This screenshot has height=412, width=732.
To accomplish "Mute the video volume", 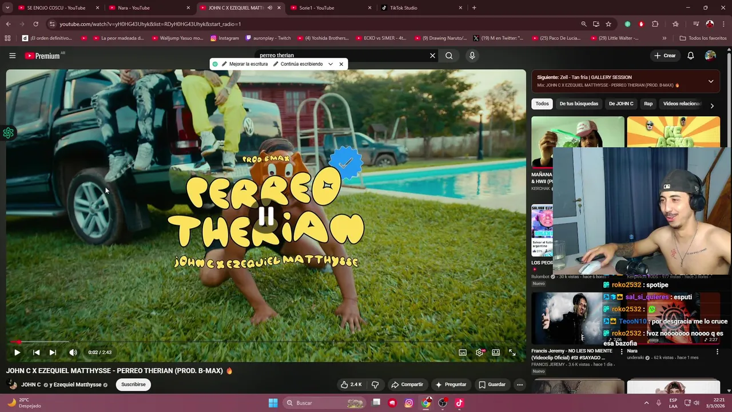I will click(x=73, y=352).
